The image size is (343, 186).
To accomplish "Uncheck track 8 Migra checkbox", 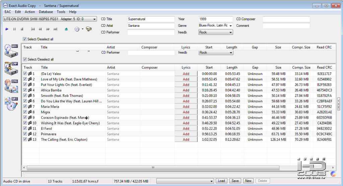I will pyautogui.click(x=25, y=112).
